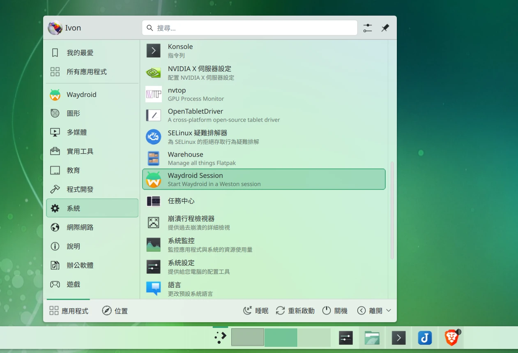The image size is (518, 353).
Task: Expand the 離開 dropdown arrow
Action: coord(389,311)
